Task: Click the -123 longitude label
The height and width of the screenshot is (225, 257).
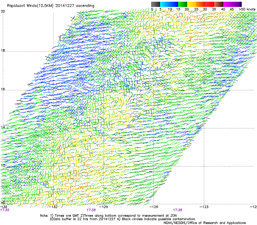Action: click(204, 207)
